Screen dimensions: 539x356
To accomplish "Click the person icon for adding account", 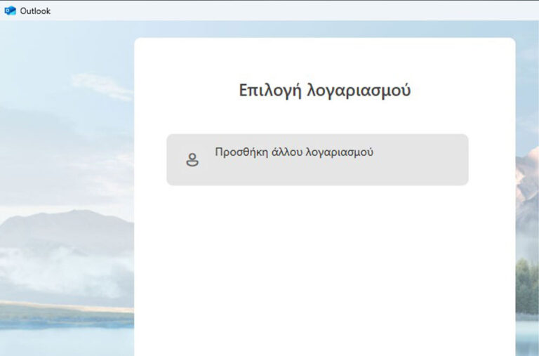I will point(192,160).
